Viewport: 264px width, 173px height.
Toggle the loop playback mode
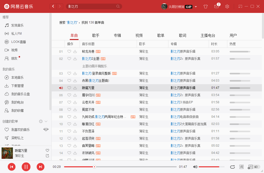[x=232, y=167]
